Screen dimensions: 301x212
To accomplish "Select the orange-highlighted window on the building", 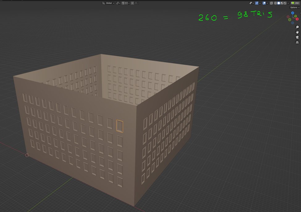I will click(119, 126).
